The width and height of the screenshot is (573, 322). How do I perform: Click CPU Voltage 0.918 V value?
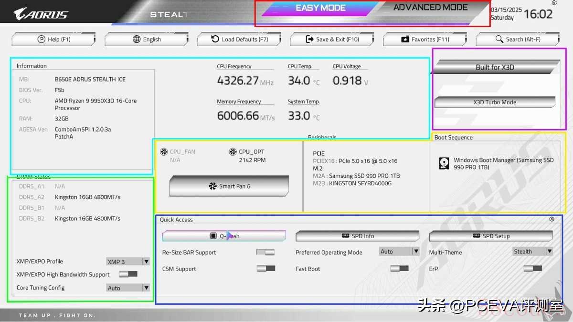tap(350, 81)
